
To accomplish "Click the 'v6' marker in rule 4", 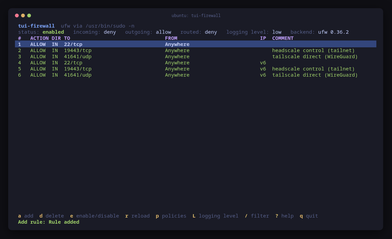I will pos(263,63).
